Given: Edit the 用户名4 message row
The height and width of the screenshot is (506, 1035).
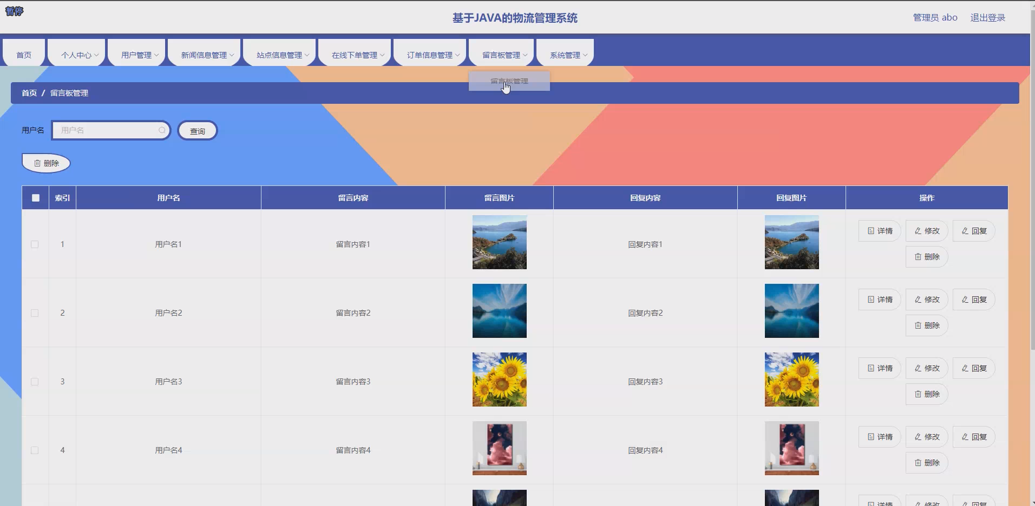Looking at the screenshot, I should tap(927, 437).
